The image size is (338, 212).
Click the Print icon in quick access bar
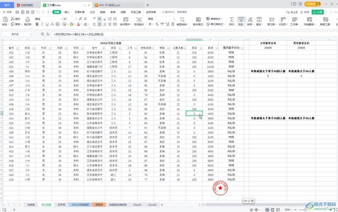[28, 12]
